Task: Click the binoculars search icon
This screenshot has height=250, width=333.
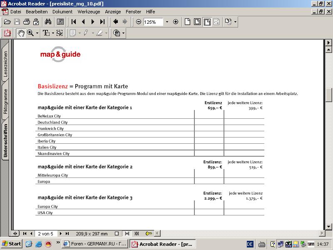Action: [48, 22]
